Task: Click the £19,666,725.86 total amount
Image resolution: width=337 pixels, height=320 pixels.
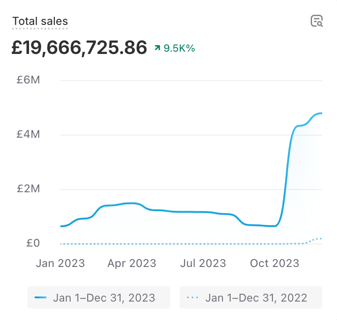Action: (x=79, y=47)
